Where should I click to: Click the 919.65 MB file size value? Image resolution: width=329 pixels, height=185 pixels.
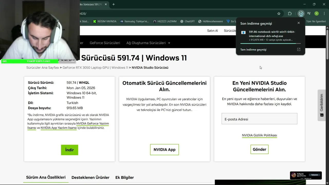[75, 108]
